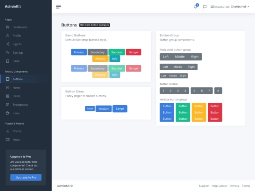This screenshot has height=191, width=255.
Task: Open the messages chat icon
Action: (x=204, y=7)
